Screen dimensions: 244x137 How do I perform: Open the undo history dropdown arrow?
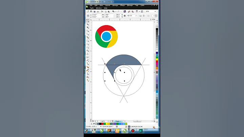point(116,12)
